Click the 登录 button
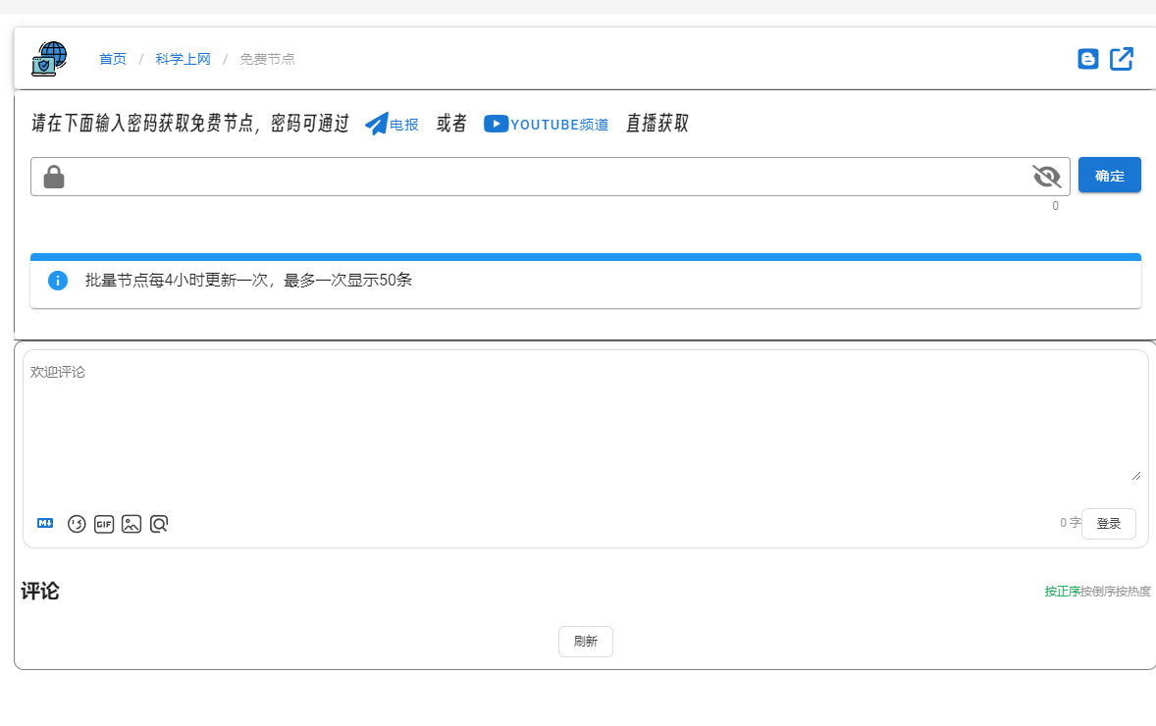Image resolution: width=1156 pixels, height=726 pixels. (1108, 524)
